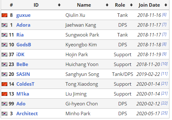
Task: Open citation [11] beside 2019-02-22
Action: [164, 74]
